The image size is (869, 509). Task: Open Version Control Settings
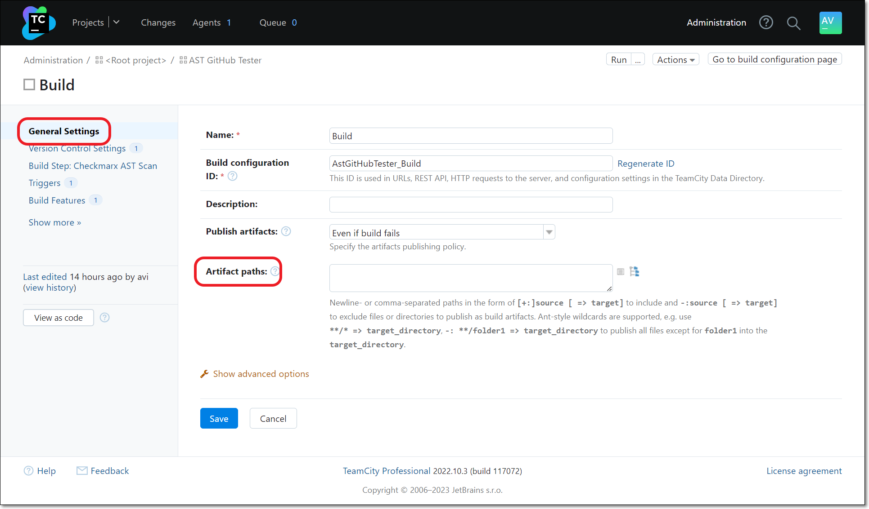click(77, 148)
